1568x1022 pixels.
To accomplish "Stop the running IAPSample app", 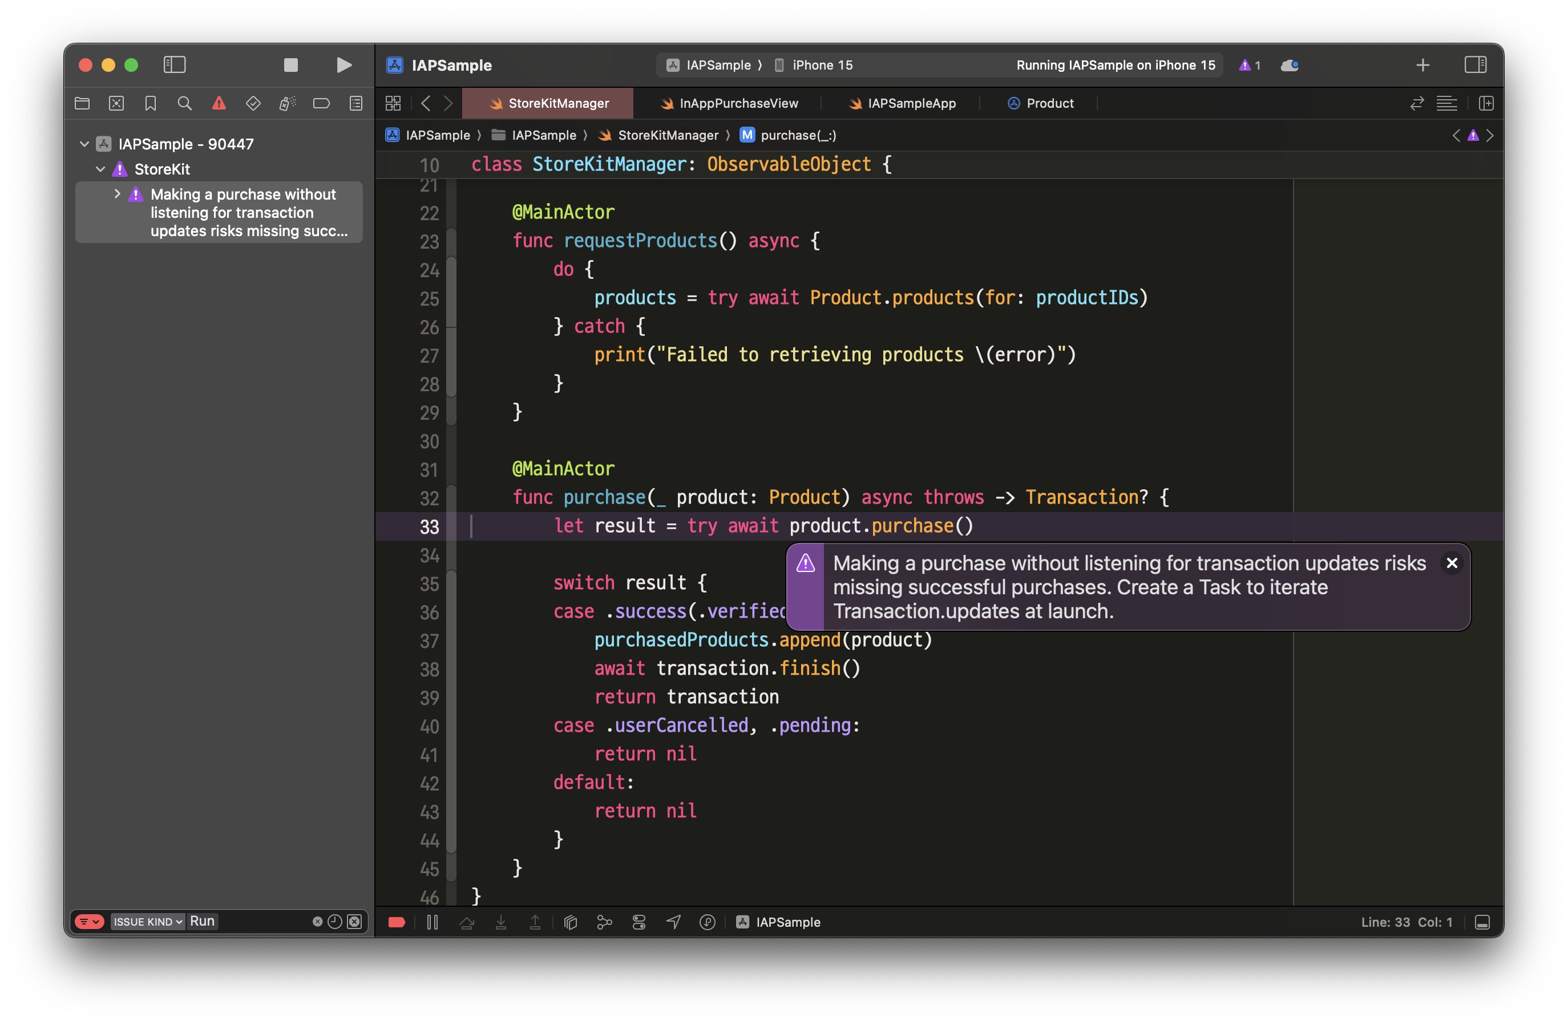I will 290,64.
